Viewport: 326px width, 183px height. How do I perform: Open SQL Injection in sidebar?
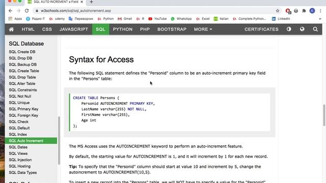[20, 160]
